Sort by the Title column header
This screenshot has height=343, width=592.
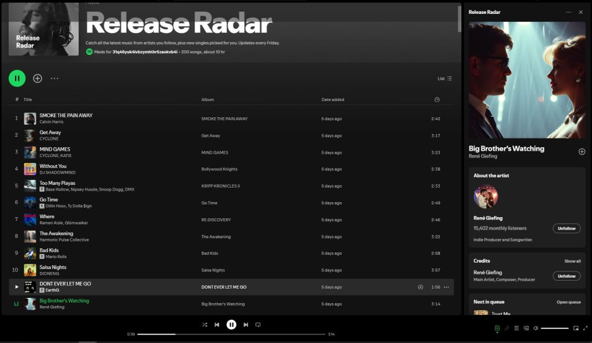click(28, 99)
